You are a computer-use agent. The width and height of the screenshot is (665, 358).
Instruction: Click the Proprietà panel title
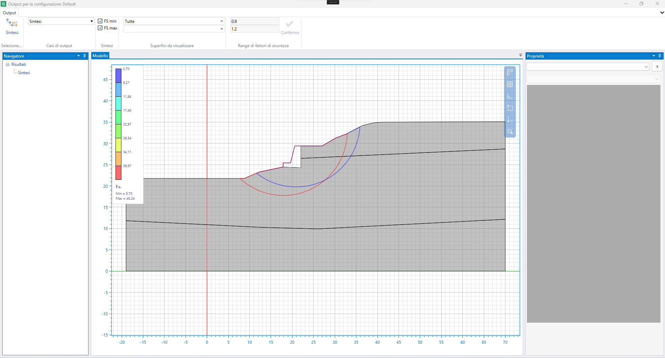[x=535, y=56]
